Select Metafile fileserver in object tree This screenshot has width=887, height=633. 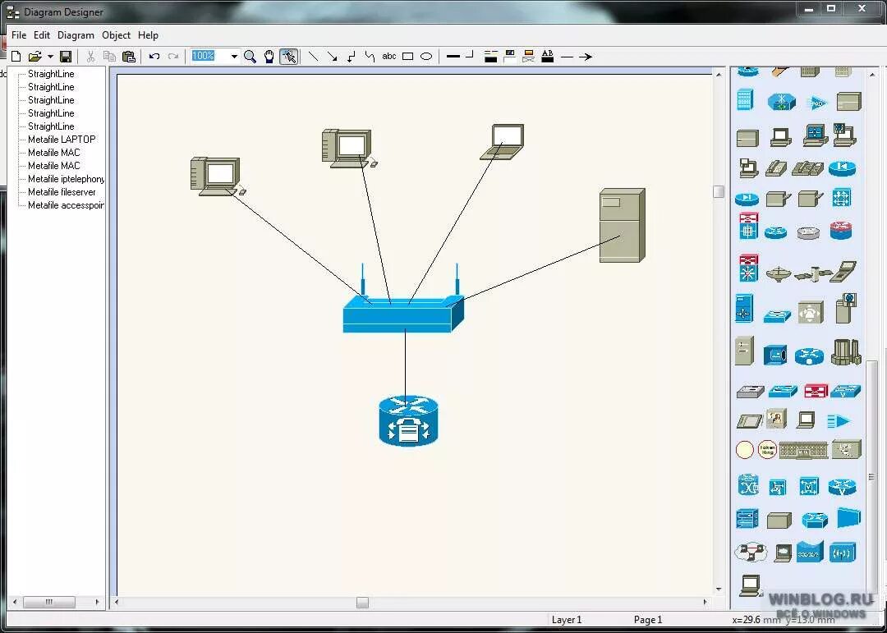coord(62,192)
